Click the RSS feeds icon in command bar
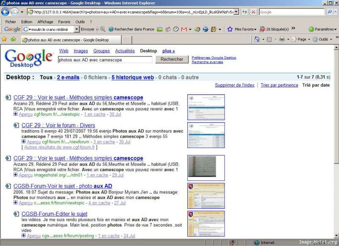The height and width of the screenshot is (246, 339). (269, 39)
